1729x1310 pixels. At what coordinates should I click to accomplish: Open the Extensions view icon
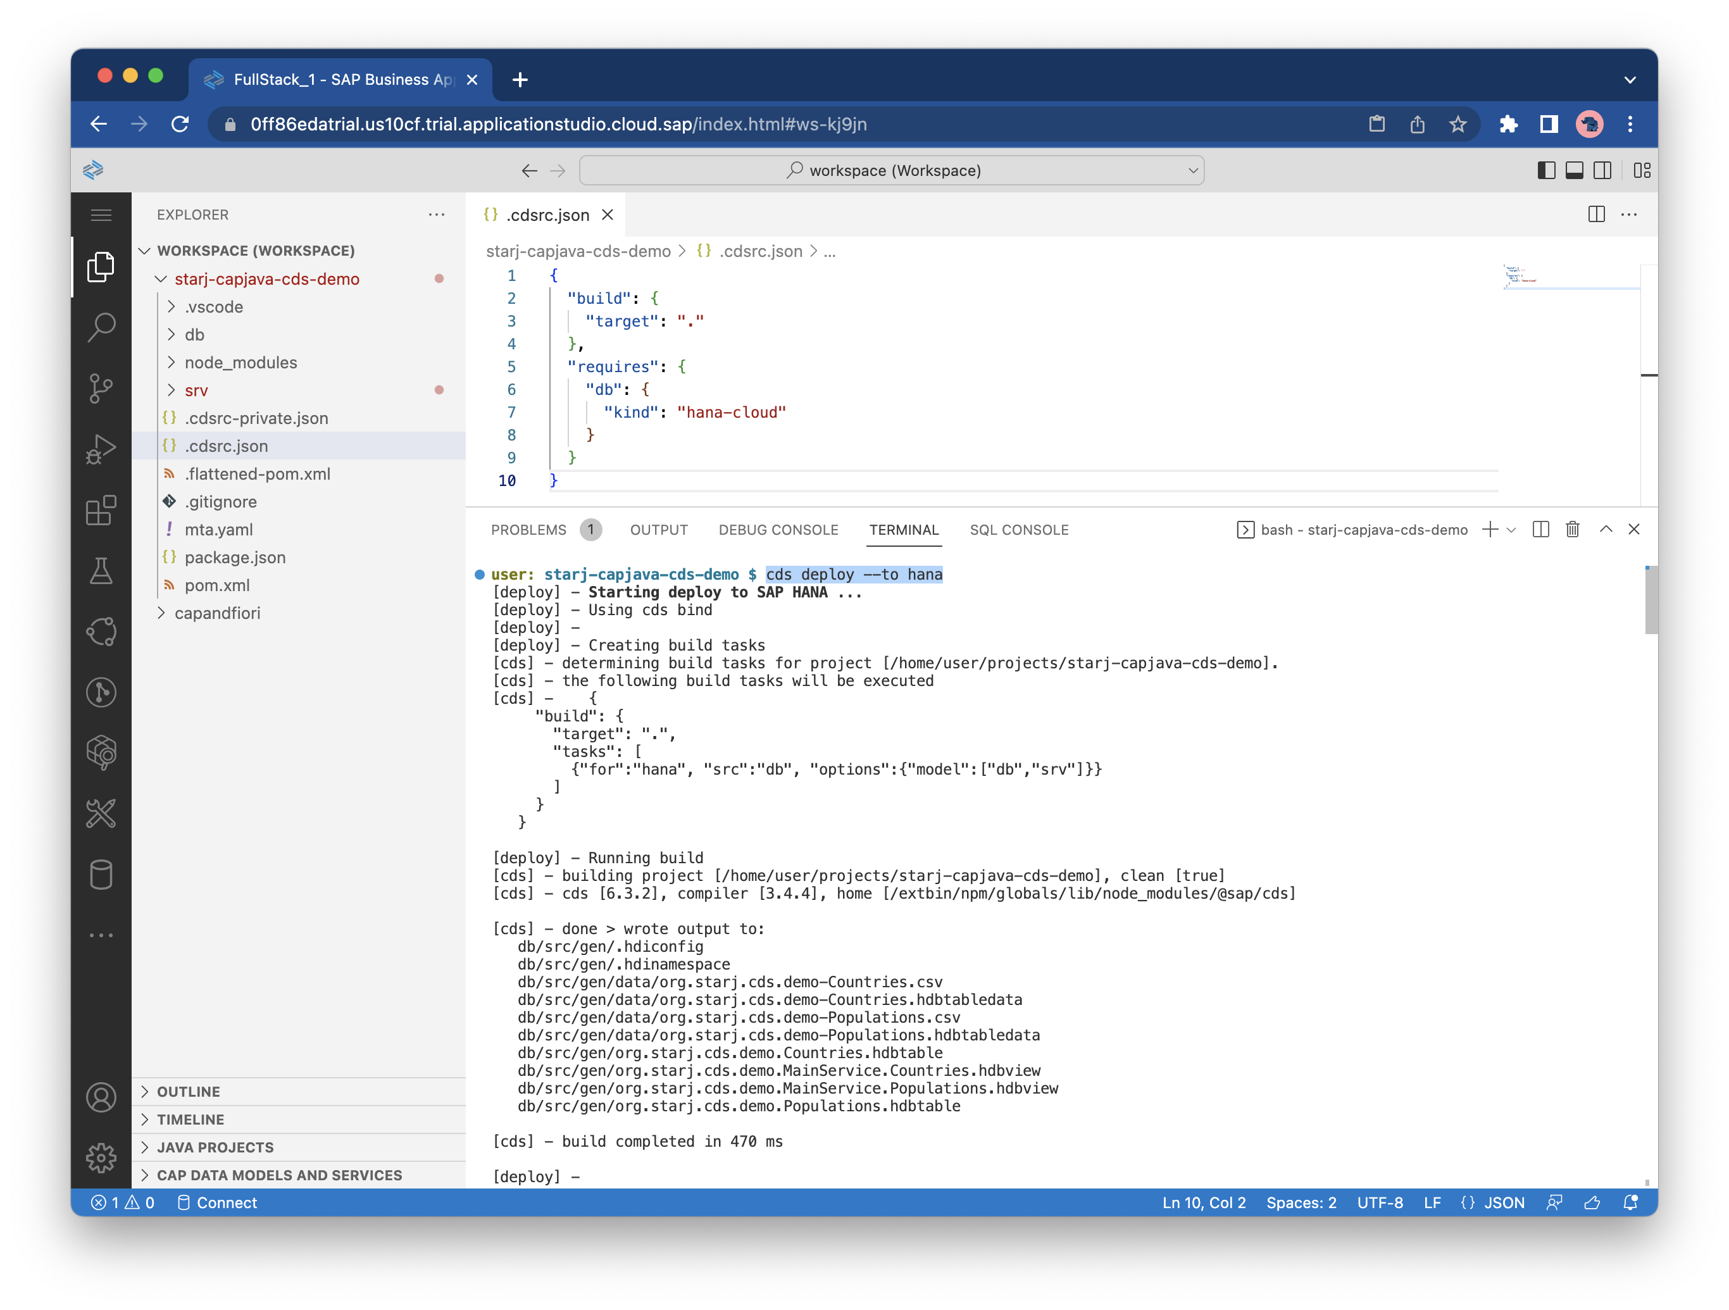pyautogui.click(x=101, y=511)
